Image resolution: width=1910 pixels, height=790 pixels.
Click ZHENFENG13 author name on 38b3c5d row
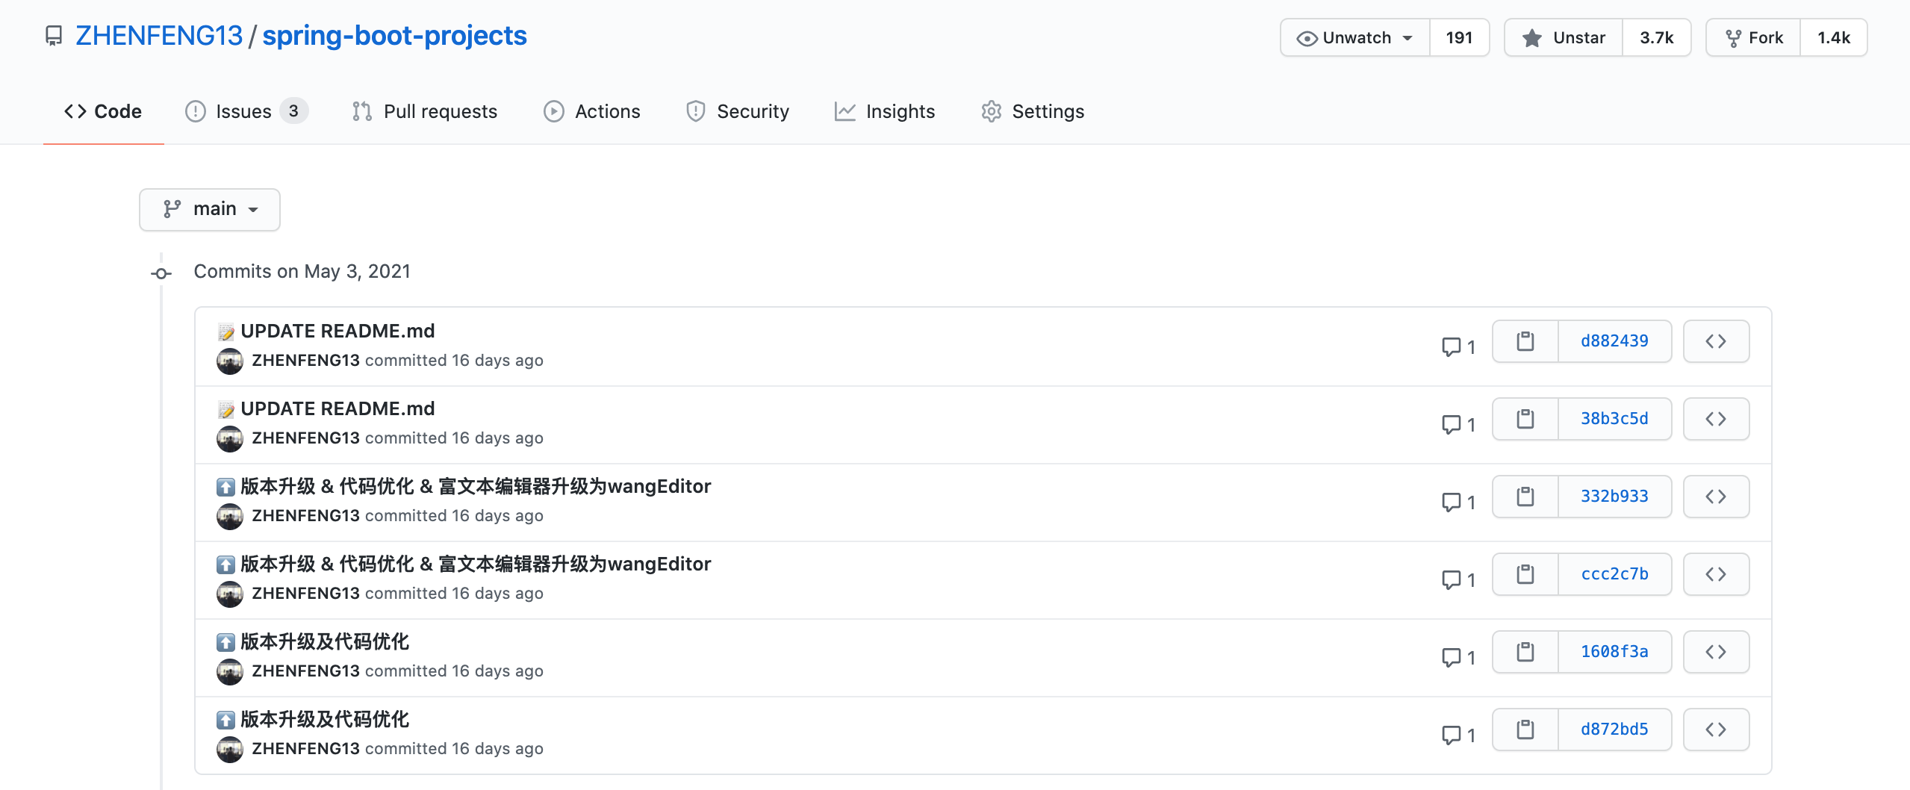pos(305,438)
